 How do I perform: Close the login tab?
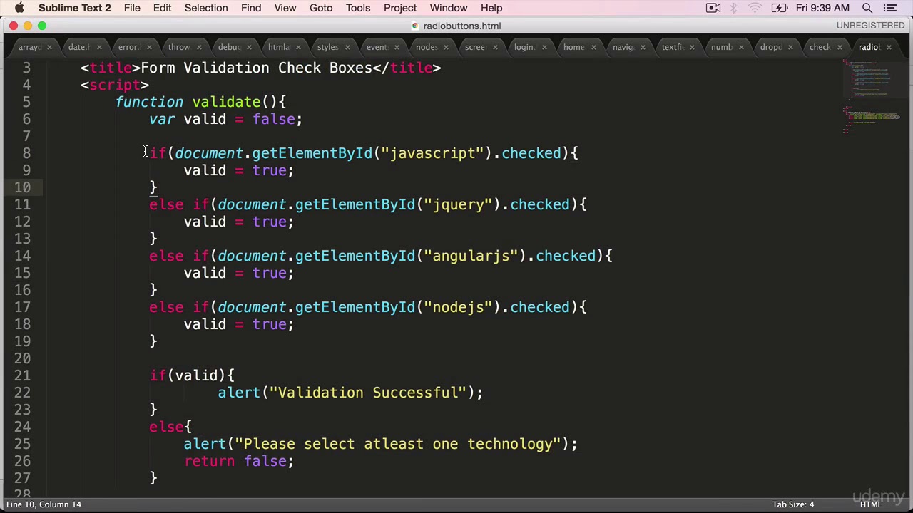coord(544,48)
